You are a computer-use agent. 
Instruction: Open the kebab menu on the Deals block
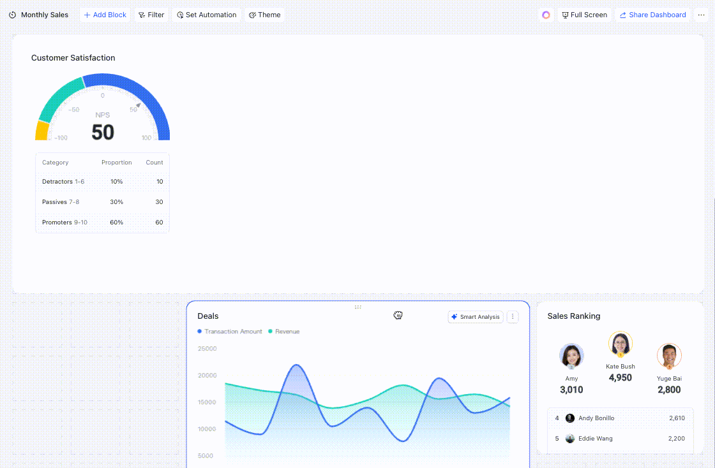513,317
